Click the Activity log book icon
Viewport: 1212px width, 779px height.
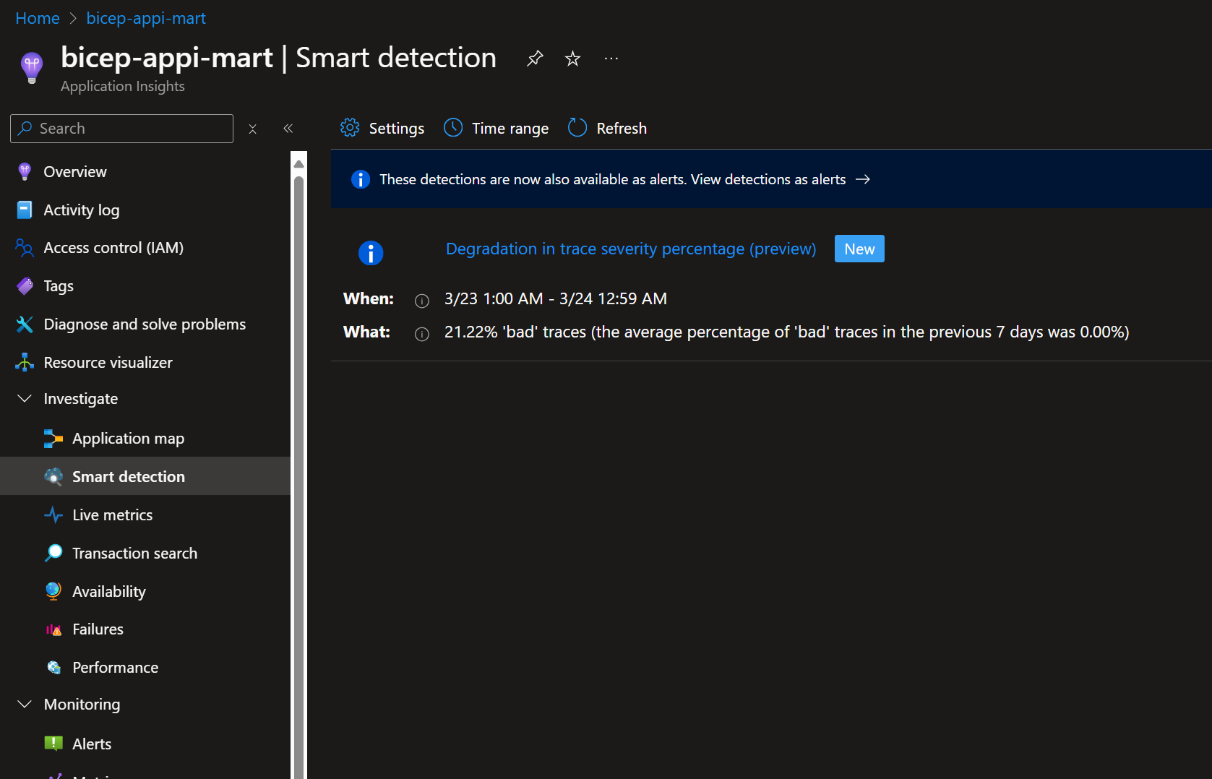[25, 210]
